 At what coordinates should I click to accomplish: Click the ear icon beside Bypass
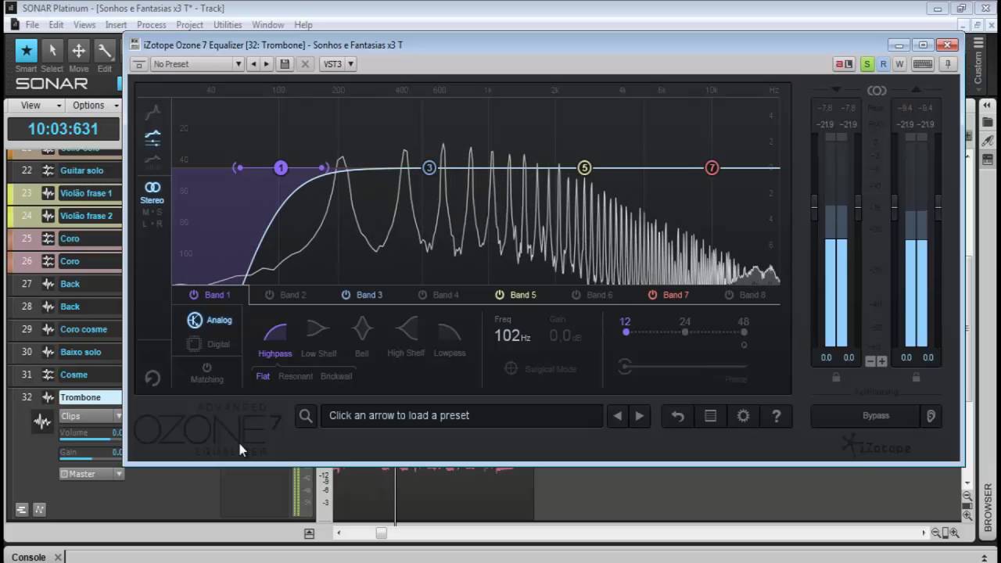click(x=931, y=416)
